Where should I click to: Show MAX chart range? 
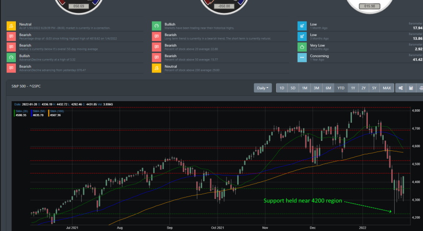click(387, 88)
